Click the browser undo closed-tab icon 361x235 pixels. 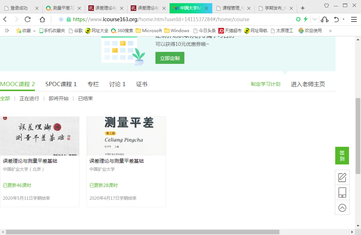(x=337, y=19)
